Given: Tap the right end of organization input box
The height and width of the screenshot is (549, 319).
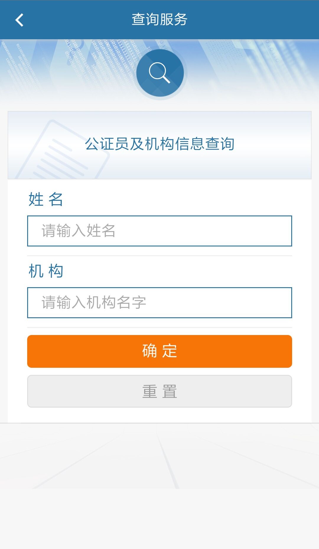Looking at the screenshot, I should [278, 303].
